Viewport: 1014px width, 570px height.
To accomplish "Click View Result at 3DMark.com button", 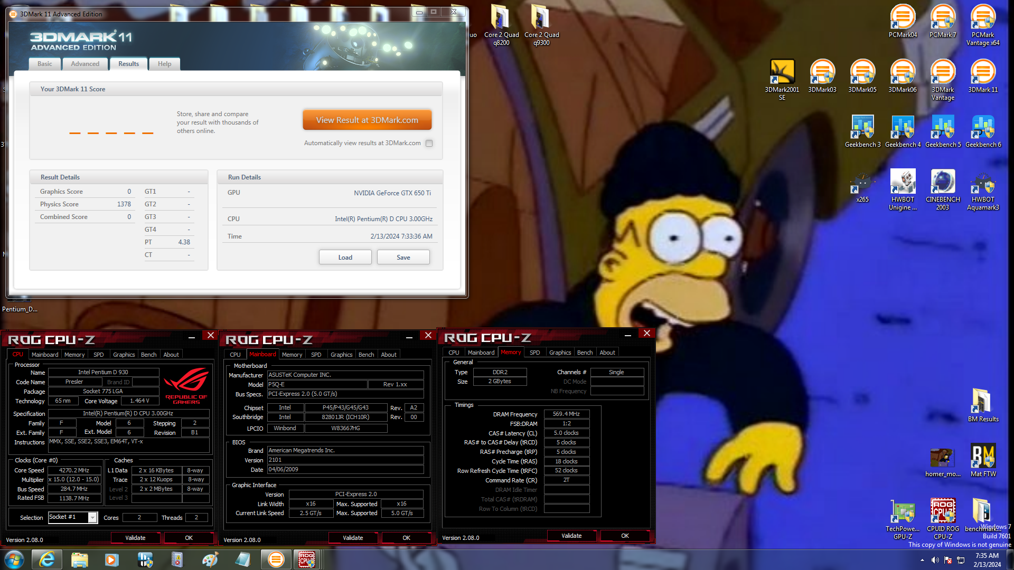I will [x=367, y=120].
